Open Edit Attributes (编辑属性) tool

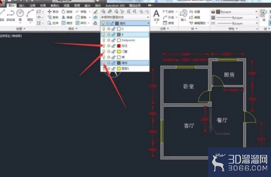coord(198,23)
